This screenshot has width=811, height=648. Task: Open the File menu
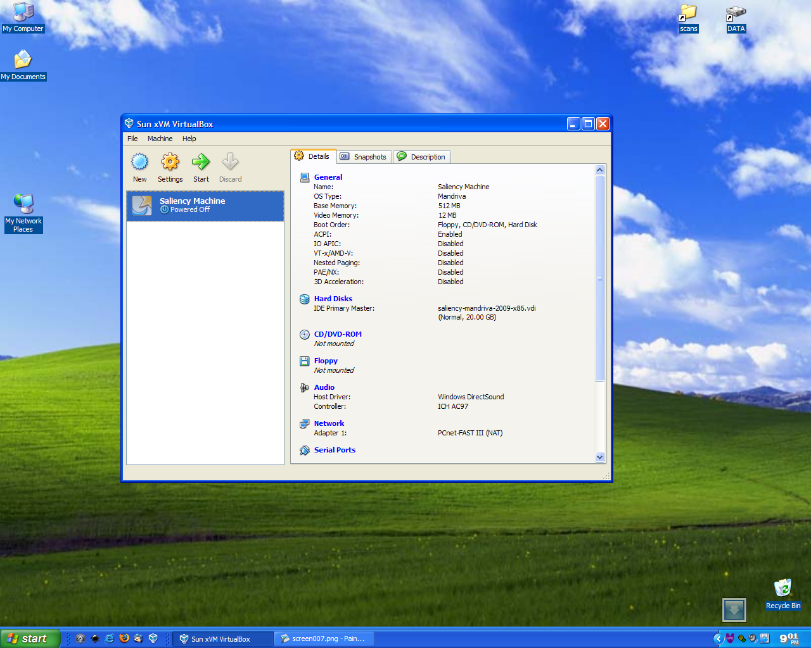point(132,139)
